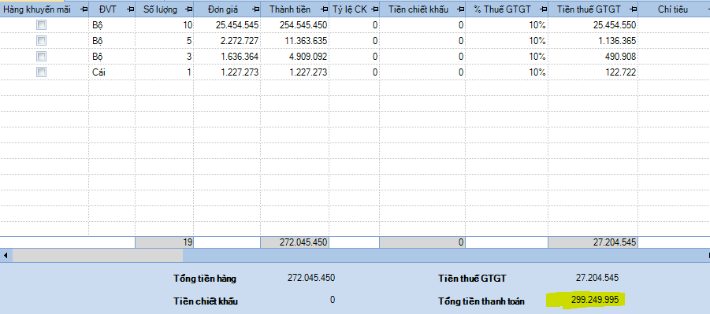Click pin icon in Tiền thuế GTGT header
Viewport: 710px width, 314px height.
click(634, 9)
